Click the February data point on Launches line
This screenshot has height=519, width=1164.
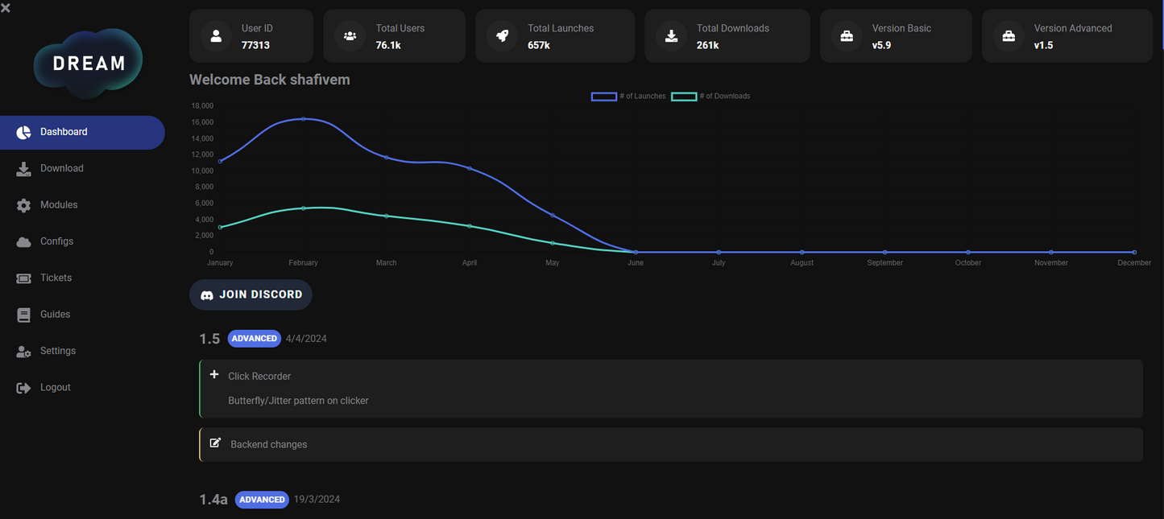pyautogui.click(x=303, y=119)
